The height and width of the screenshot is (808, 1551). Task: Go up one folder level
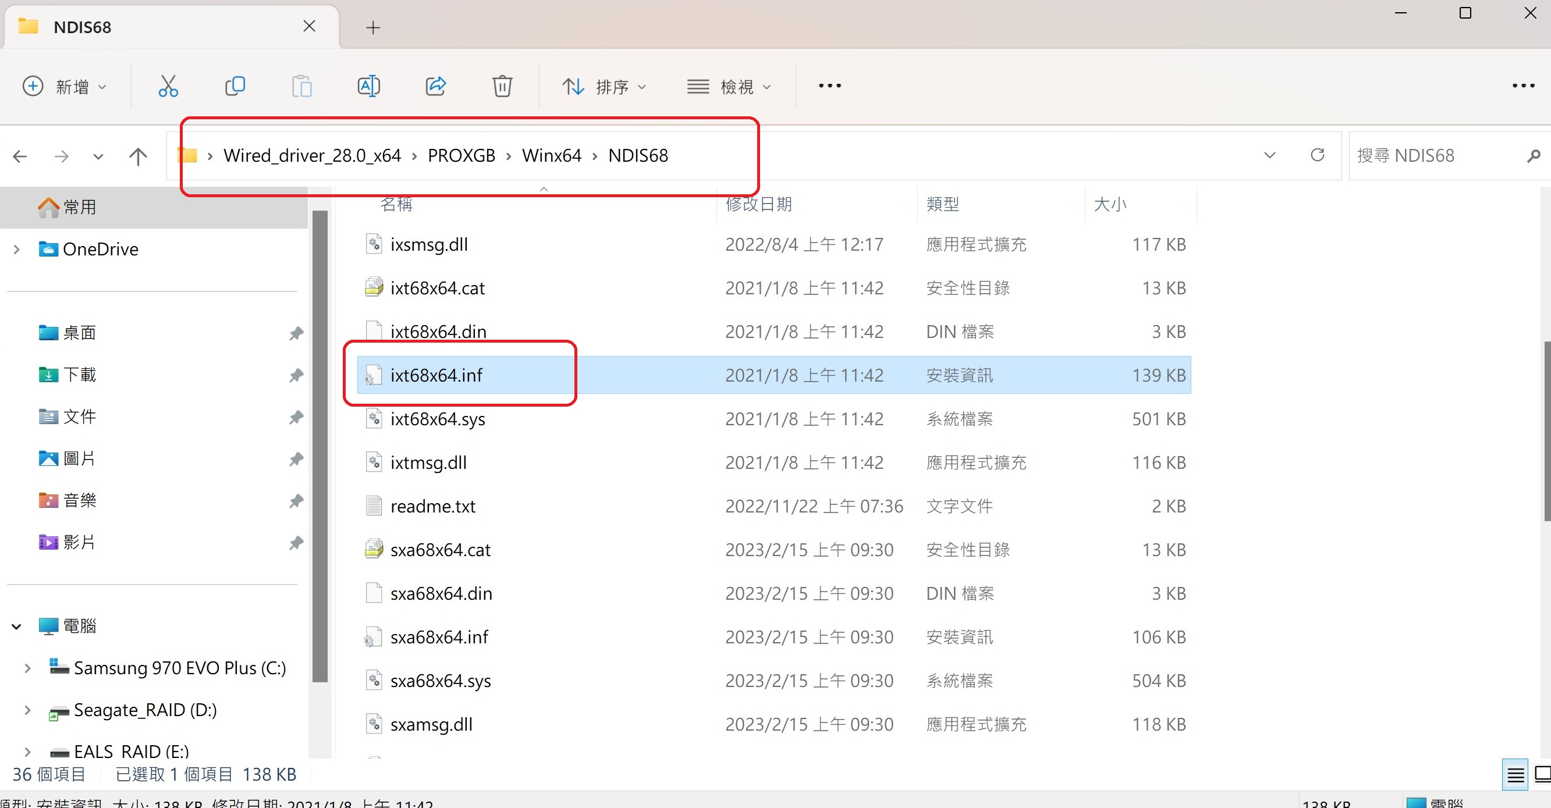[x=138, y=156]
